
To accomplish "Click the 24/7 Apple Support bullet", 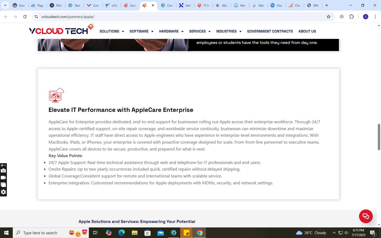I will (x=155, y=162).
